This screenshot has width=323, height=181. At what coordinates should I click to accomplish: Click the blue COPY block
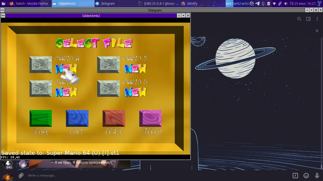(77, 118)
